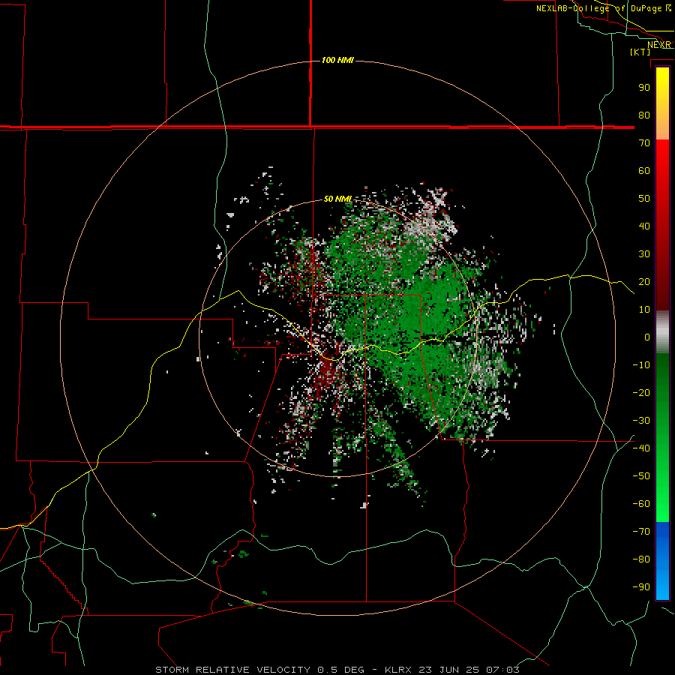Click the -10 value on velocity scale

click(x=641, y=365)
